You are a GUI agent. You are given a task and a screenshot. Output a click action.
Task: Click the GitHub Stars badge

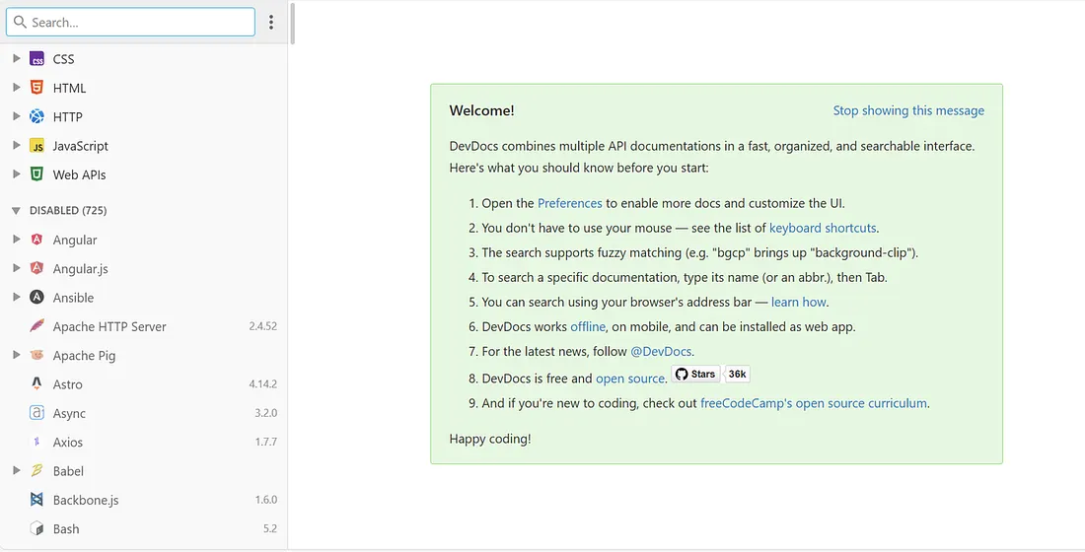pyautogui.click(x=695, y=375)
